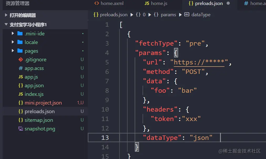Click the image icon of snapshot.png
Screen dimensions: 266x159
click(21, 129)
